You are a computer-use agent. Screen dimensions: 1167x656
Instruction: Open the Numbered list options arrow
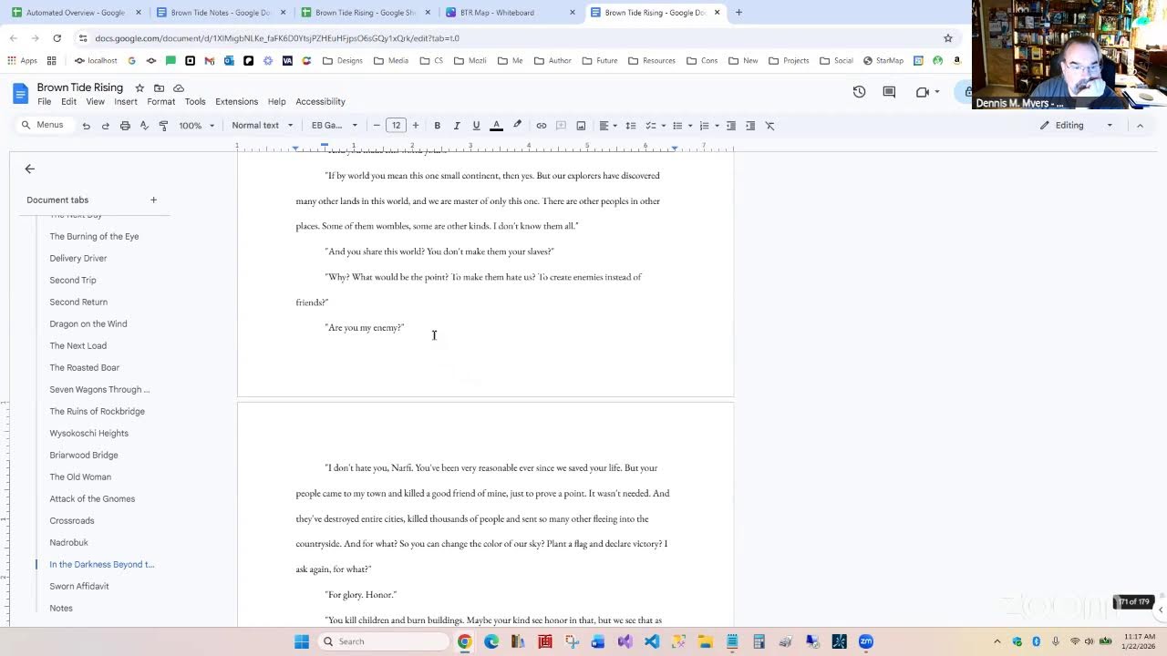pos(717,126)
